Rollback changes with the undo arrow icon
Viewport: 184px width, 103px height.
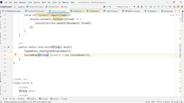coord(170,7)
